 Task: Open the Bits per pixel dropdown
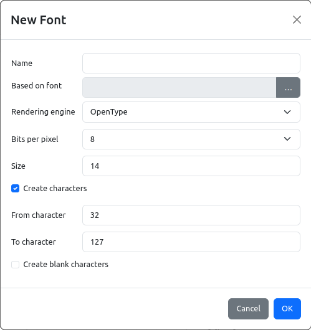coord(191,139)
